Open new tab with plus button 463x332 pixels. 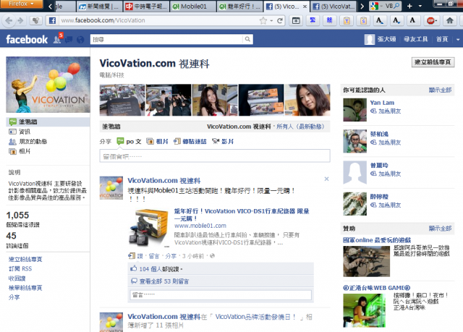tap(409, 6)
